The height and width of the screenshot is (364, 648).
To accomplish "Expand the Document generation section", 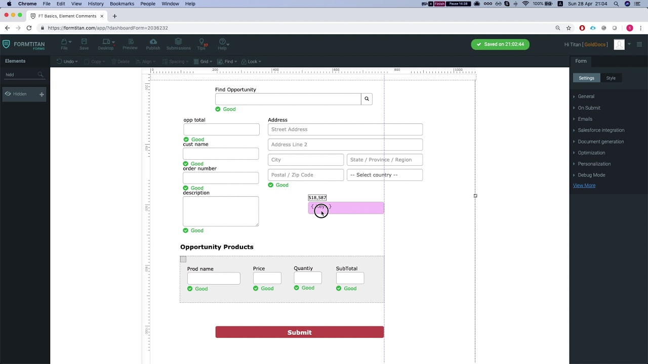I will pyautogui.click(x=601, y=142).
